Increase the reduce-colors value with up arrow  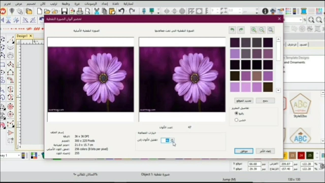[x=172, y=139]
